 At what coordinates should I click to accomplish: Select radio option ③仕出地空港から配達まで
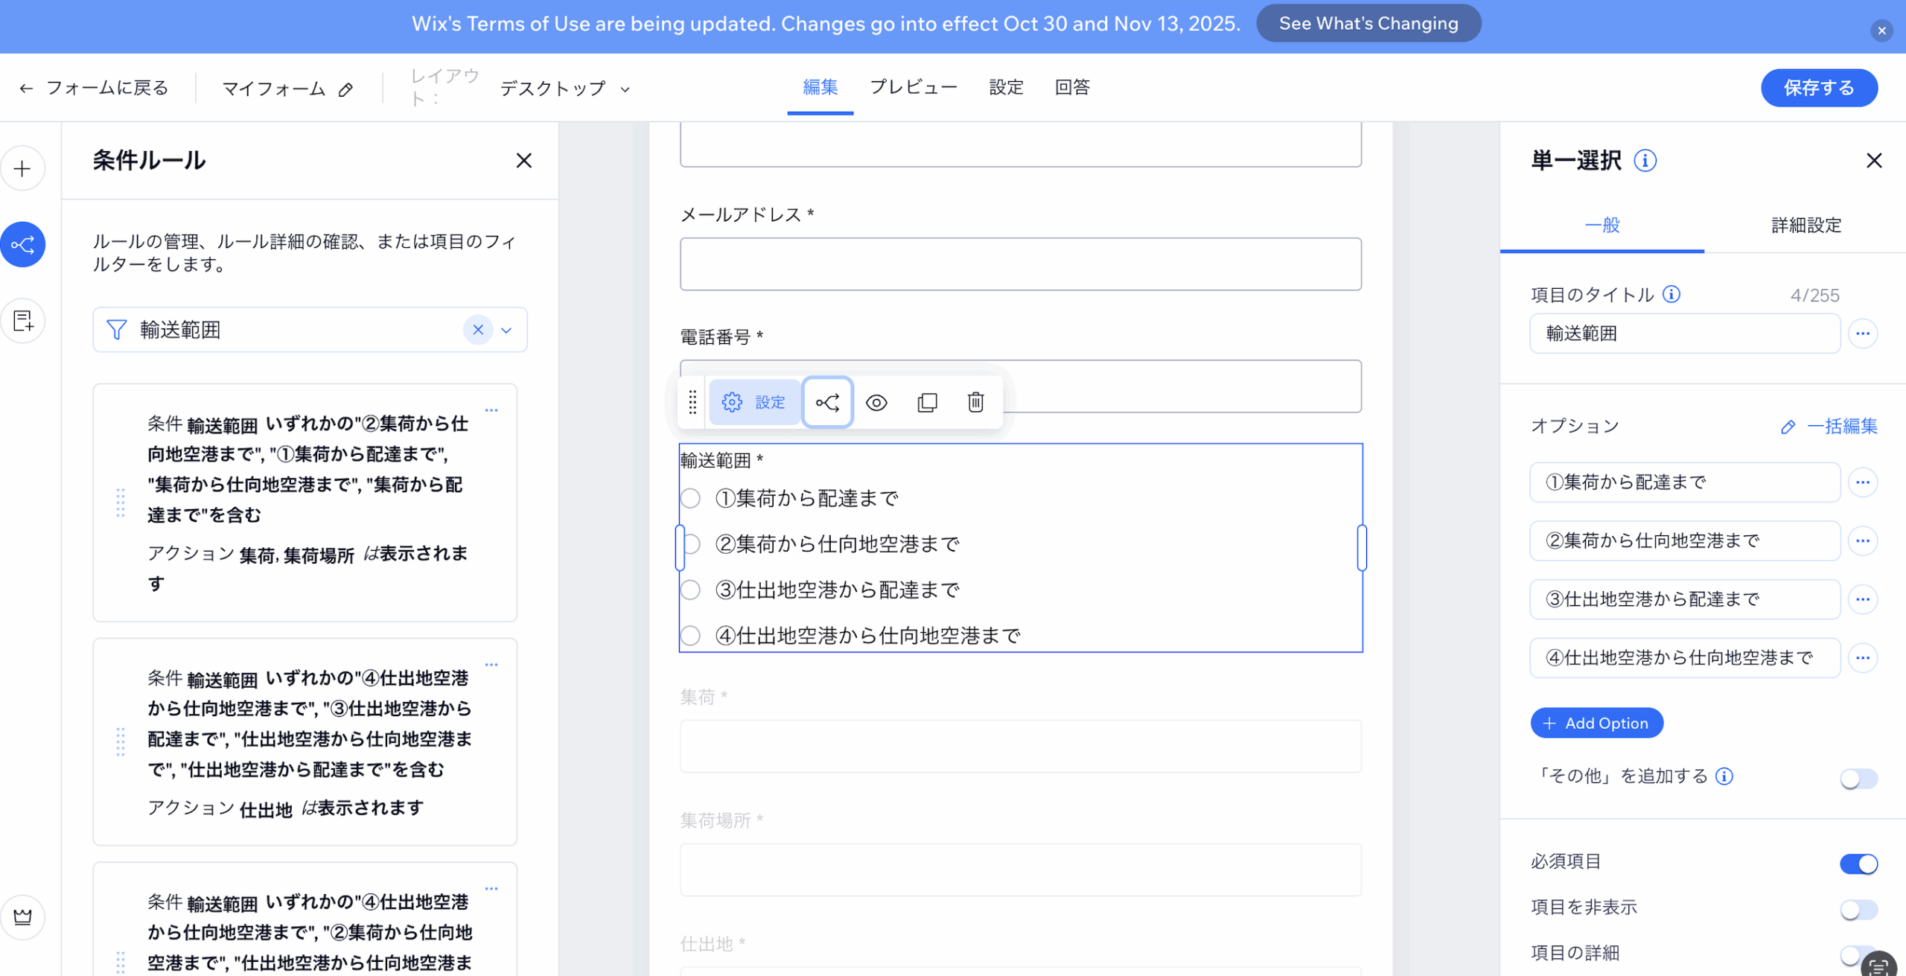[691, 590]
